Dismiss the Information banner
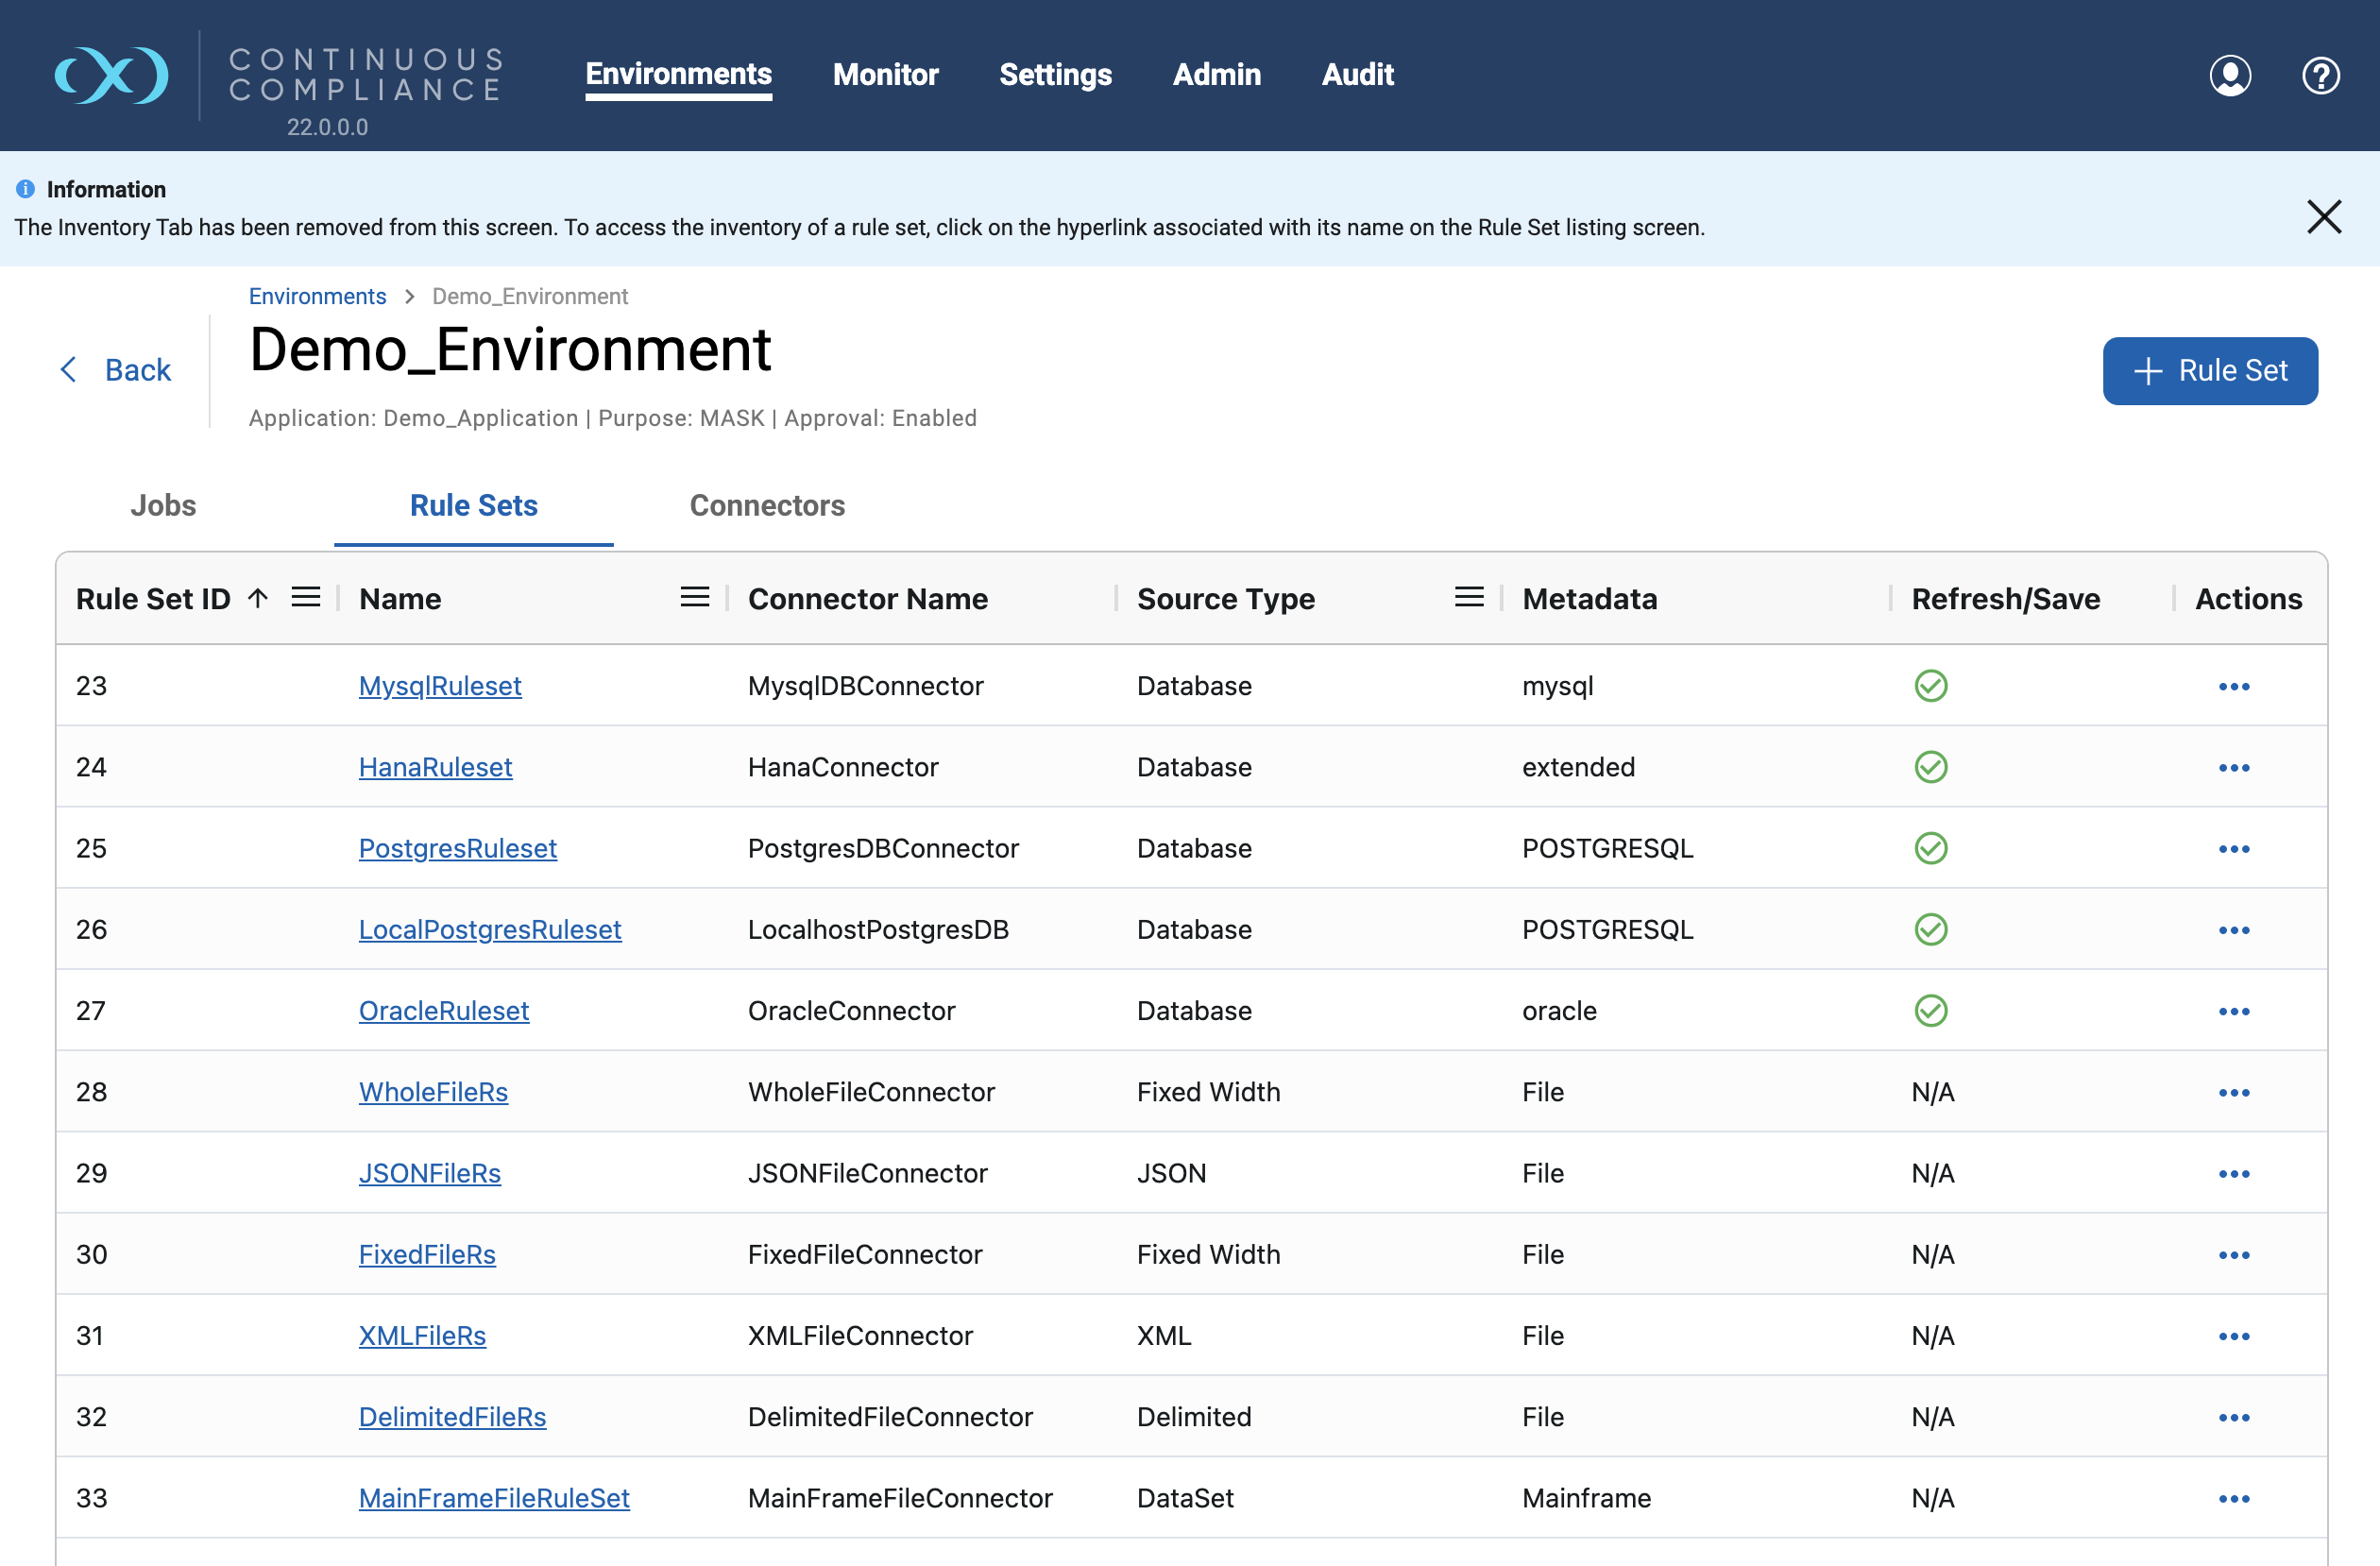This screenshot has width=2380, height=1566. pyautogui.click(x=2323, y=216)
